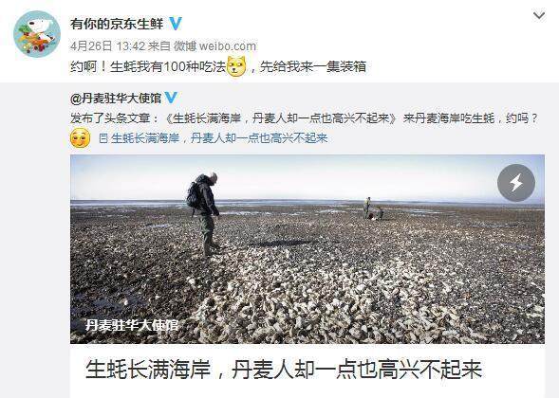
Task: Open the oyster beach article cover image
Action: (307, 249)
